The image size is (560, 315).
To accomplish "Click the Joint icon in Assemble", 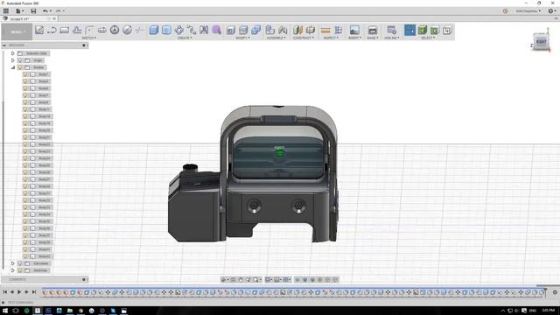I will pyautogui.click(x=283, y=30).
